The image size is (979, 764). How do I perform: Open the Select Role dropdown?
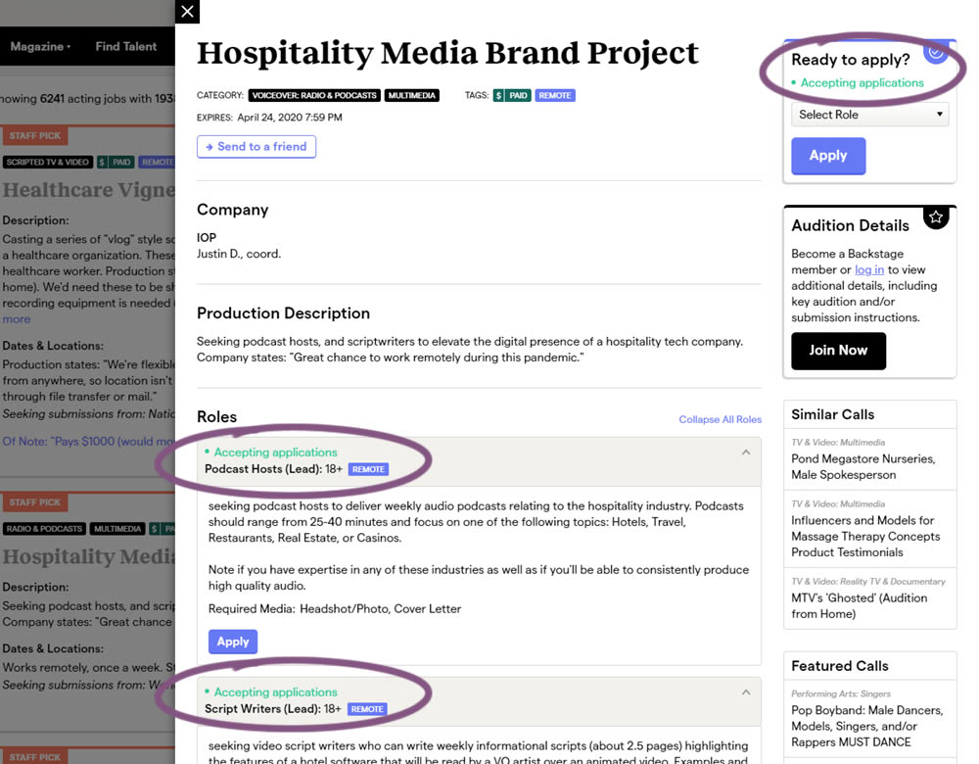869,115
